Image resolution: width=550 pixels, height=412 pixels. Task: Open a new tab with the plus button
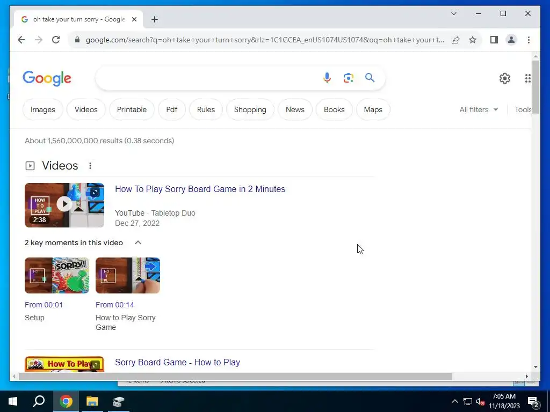pos(155,19)
